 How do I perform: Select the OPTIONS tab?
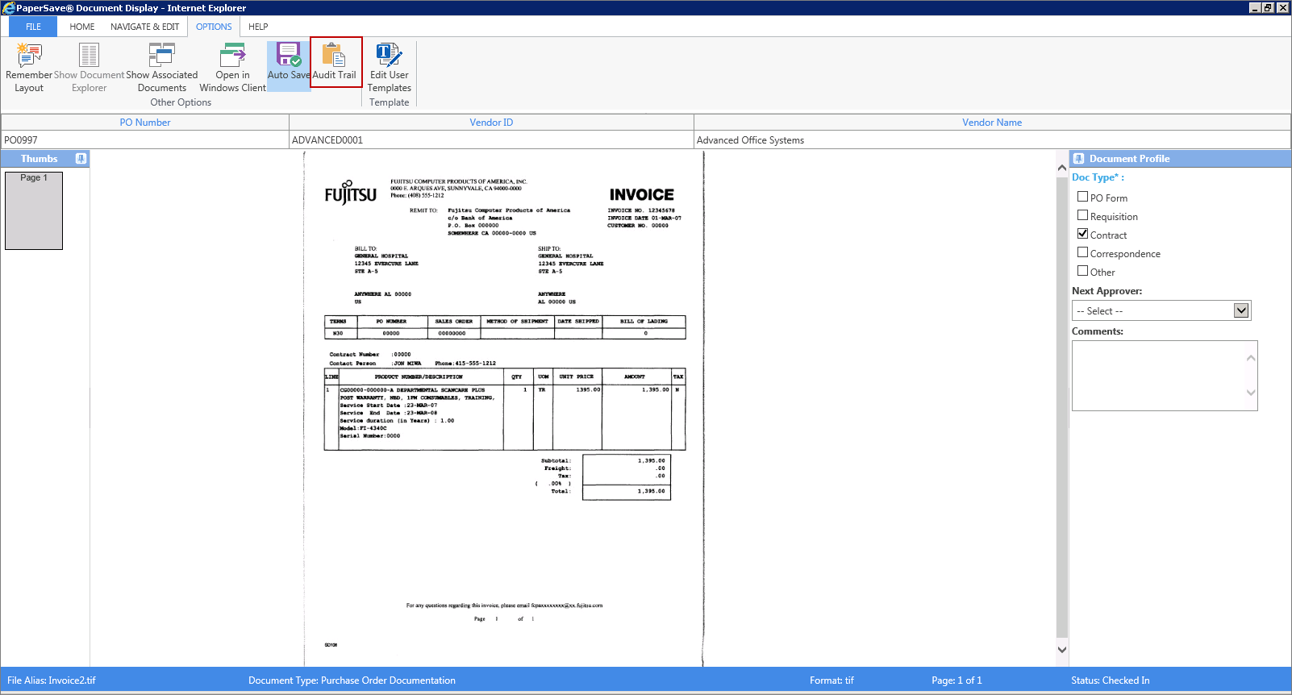pos(214,27)
